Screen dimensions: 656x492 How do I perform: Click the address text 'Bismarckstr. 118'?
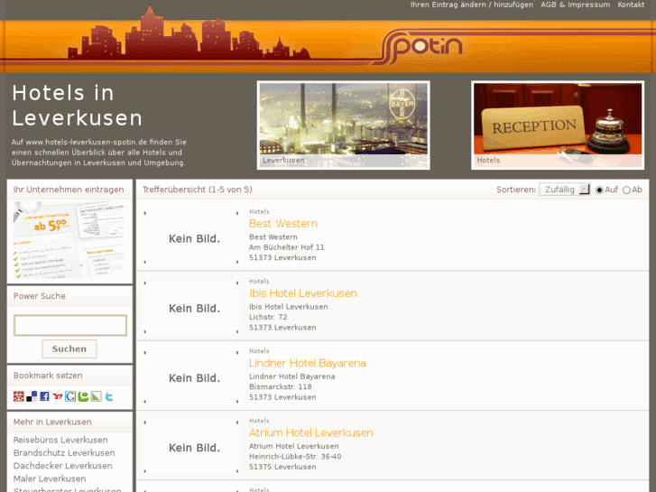coord(281,387)
